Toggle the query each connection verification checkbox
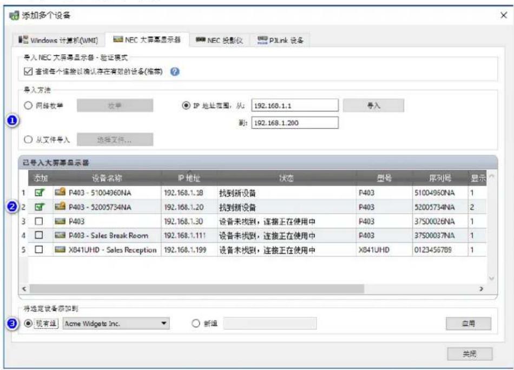 (28, 71)
